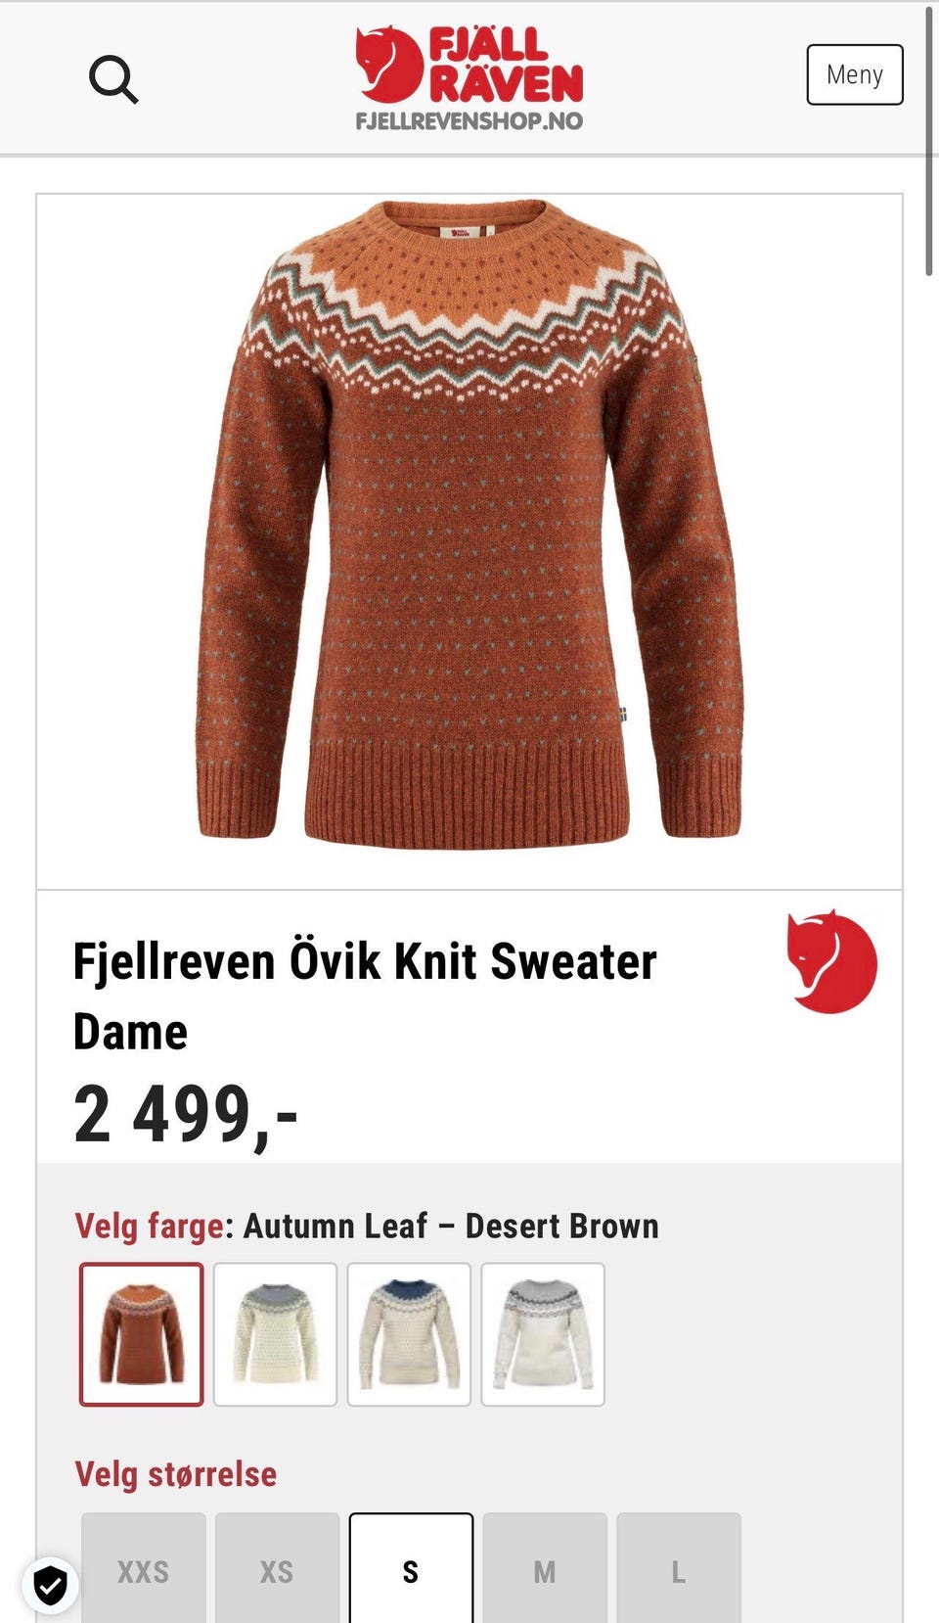
Task: Select the grey patterned sweater color swatch
Action: (543, 1334)
